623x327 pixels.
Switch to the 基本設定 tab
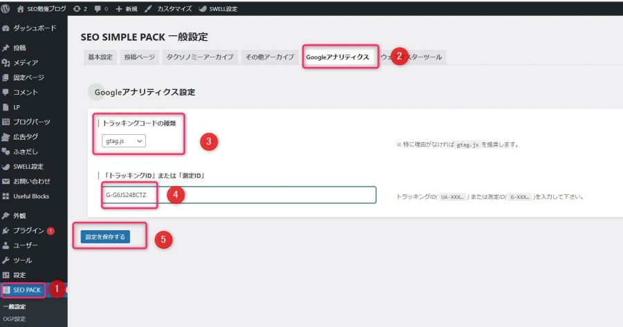click(x=100, y=57)
